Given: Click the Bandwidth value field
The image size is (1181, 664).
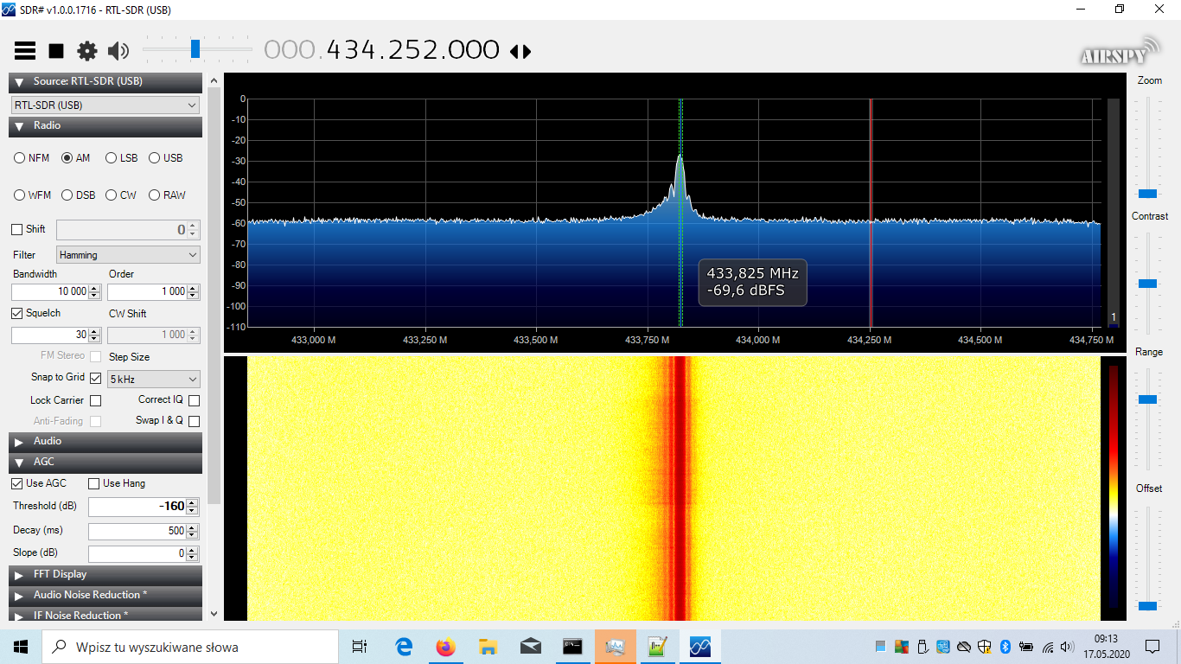Looking at the screenshot, I should [50, 291].
